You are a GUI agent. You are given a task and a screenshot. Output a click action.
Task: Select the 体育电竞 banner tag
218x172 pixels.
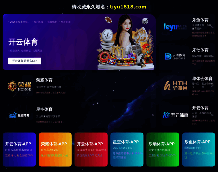[x=52, y=22]
